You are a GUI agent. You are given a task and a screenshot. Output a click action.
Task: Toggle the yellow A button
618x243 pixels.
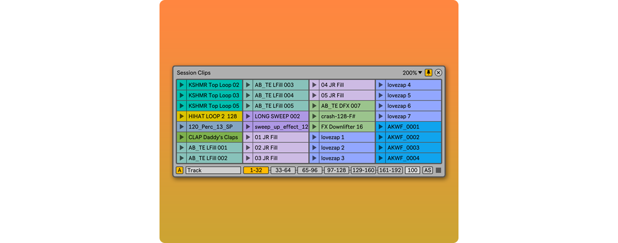click(180, 171)
